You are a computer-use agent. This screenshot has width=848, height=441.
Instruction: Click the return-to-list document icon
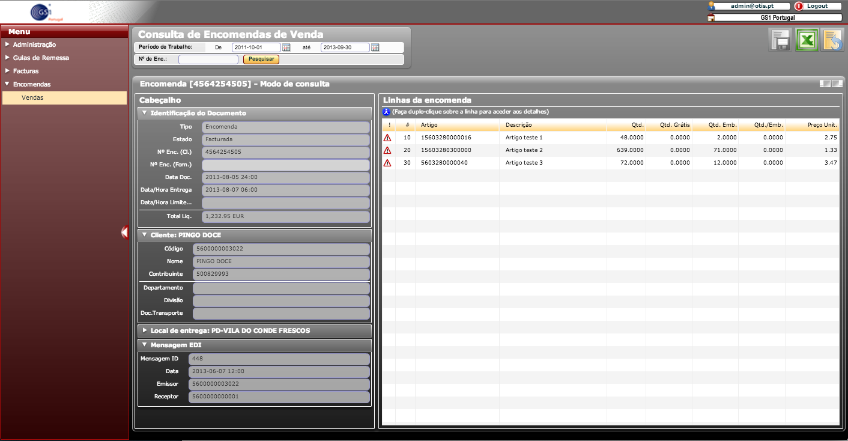[x=832, y=41]
